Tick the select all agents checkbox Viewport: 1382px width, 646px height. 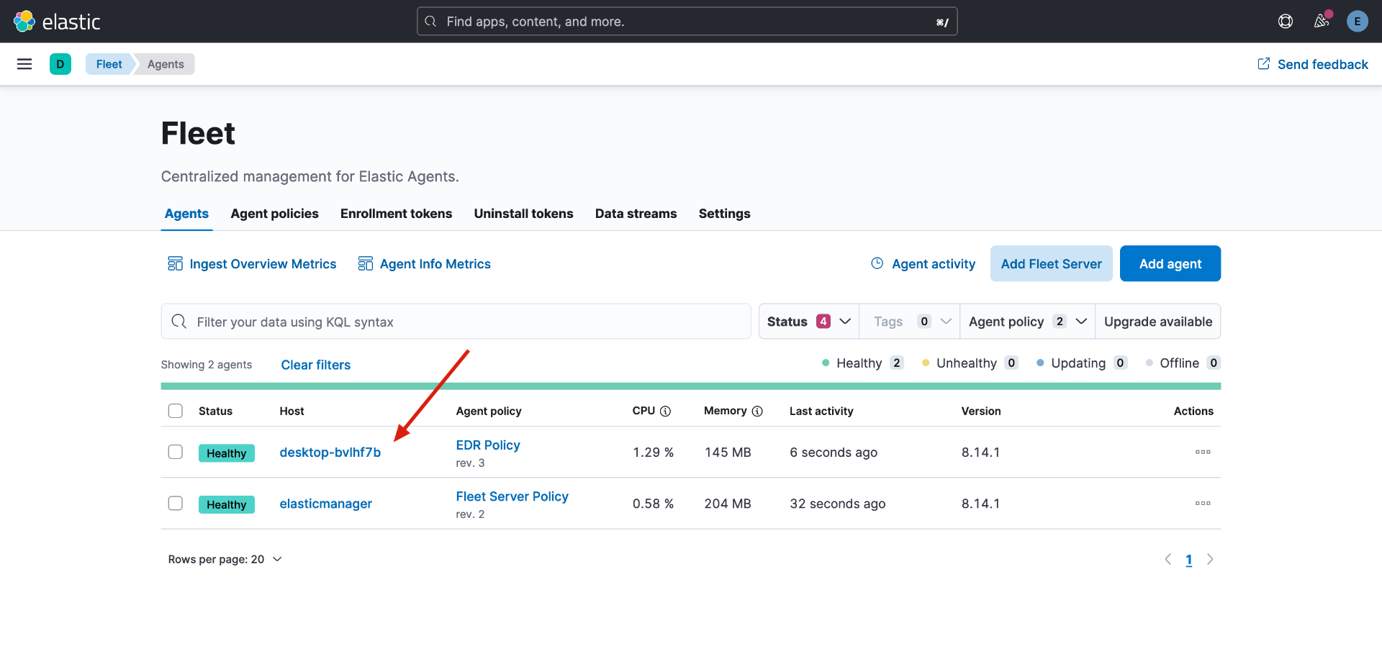[176, 411]
